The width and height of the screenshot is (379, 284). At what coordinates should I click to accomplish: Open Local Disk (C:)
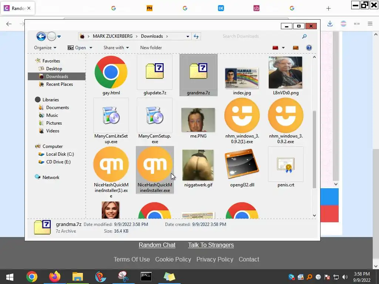tap(60, 154)
